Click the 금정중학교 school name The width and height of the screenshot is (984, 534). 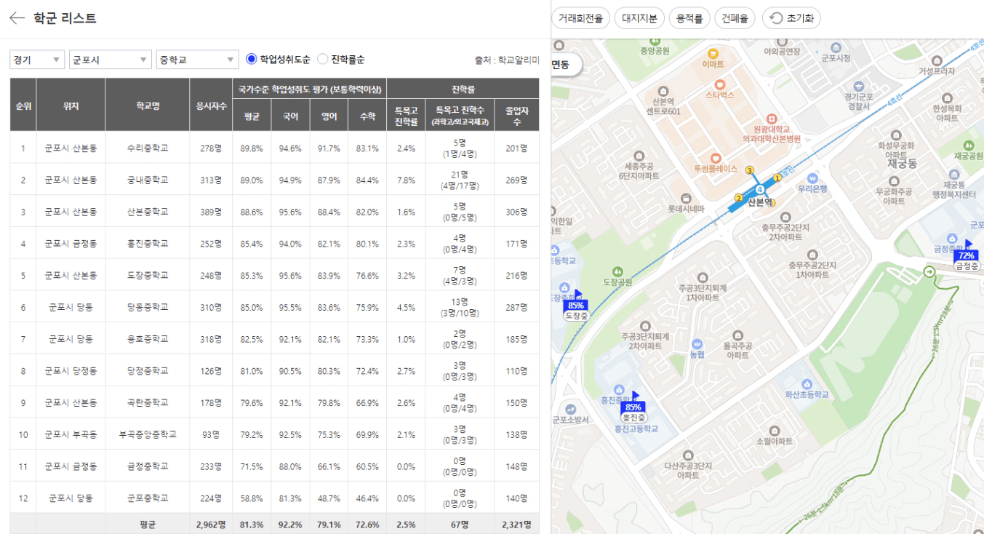coord(147,466)
